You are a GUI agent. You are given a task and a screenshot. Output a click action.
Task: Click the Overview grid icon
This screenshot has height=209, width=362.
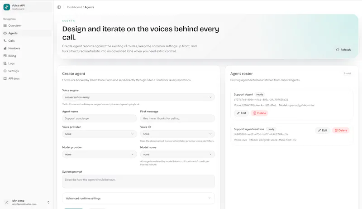coord(5,26)
